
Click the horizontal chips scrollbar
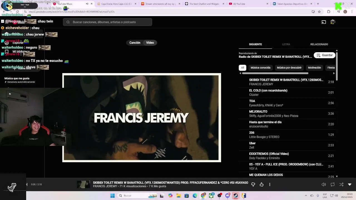275,73
